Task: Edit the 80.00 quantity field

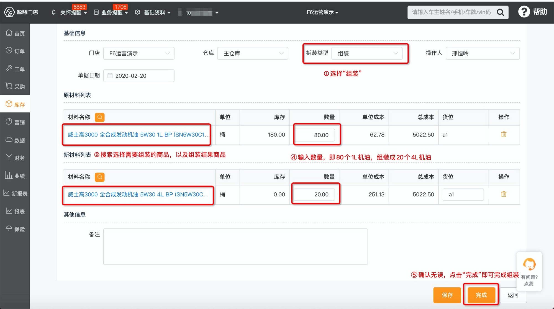Action: click(x=314, y=135)
